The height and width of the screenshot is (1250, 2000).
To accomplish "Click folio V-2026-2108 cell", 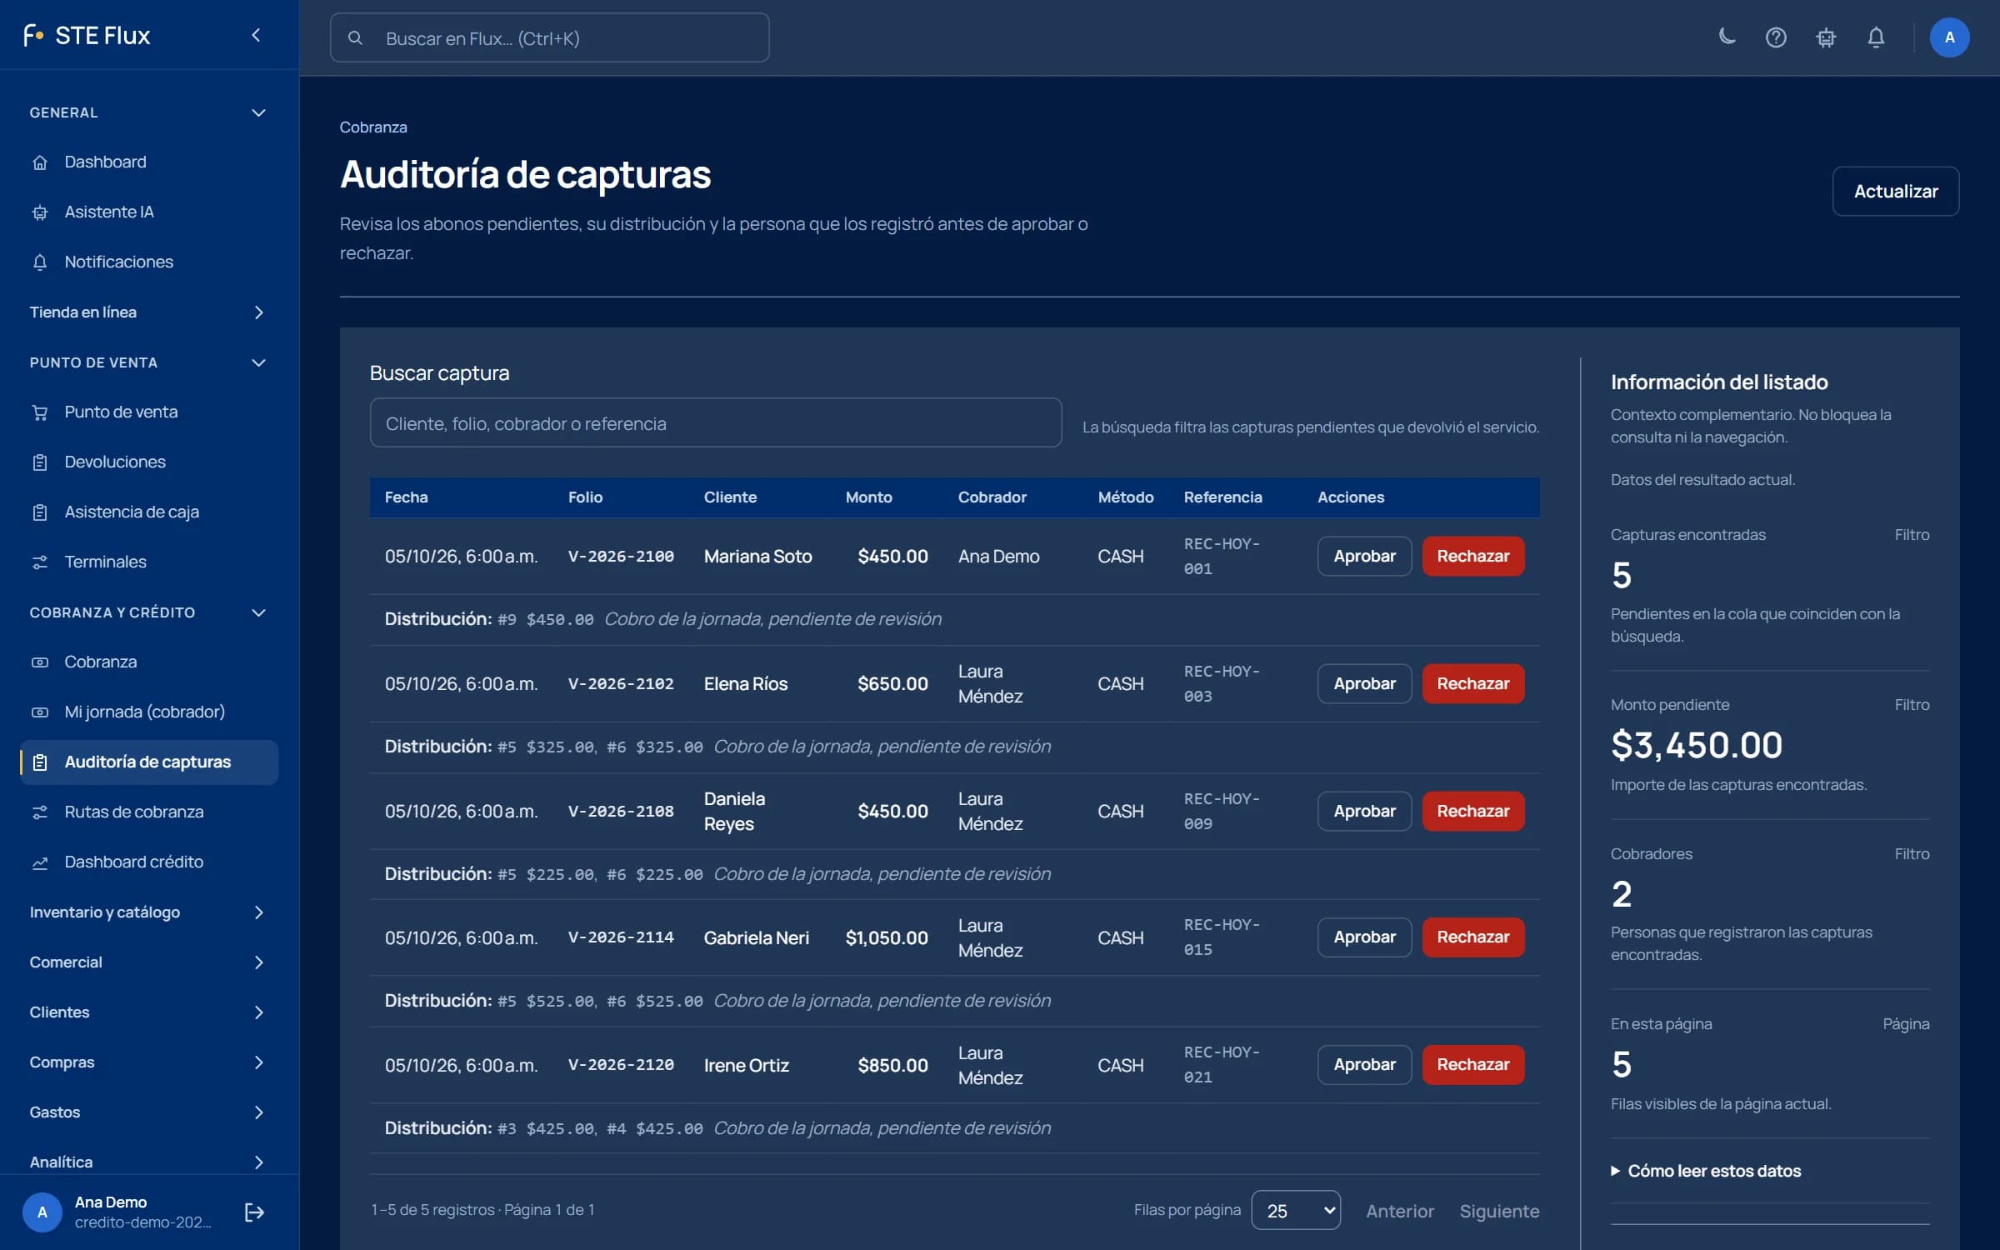I will coord(621,811).
